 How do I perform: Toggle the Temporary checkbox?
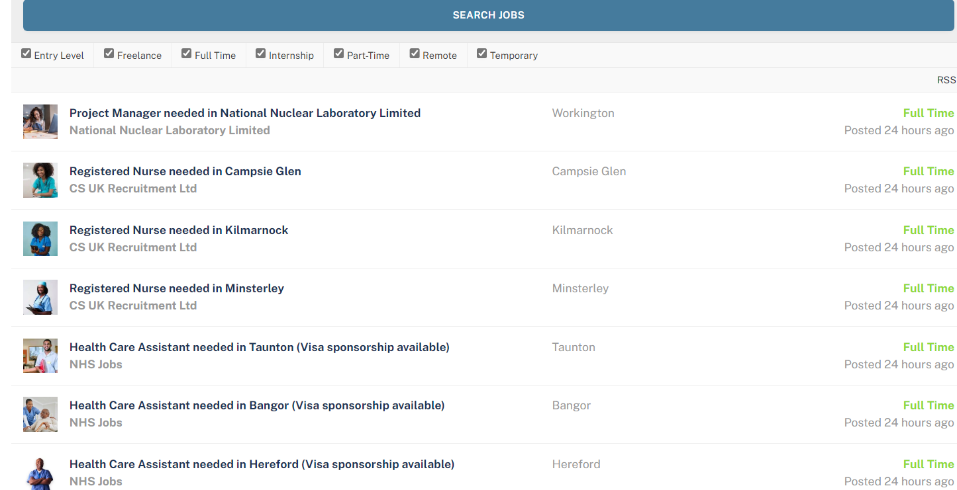point(482,54)
